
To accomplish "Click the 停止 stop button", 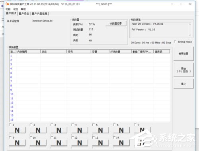I will pyautogui.click(x=183, y=84).
